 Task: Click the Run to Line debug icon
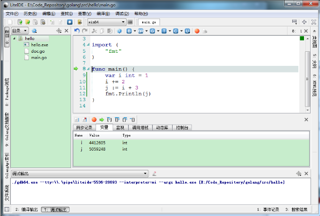132,120
